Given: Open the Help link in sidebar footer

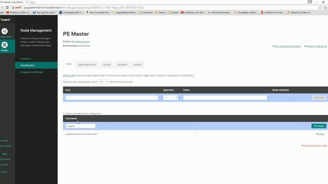Looking at the screenshot, I should point(5,154).
